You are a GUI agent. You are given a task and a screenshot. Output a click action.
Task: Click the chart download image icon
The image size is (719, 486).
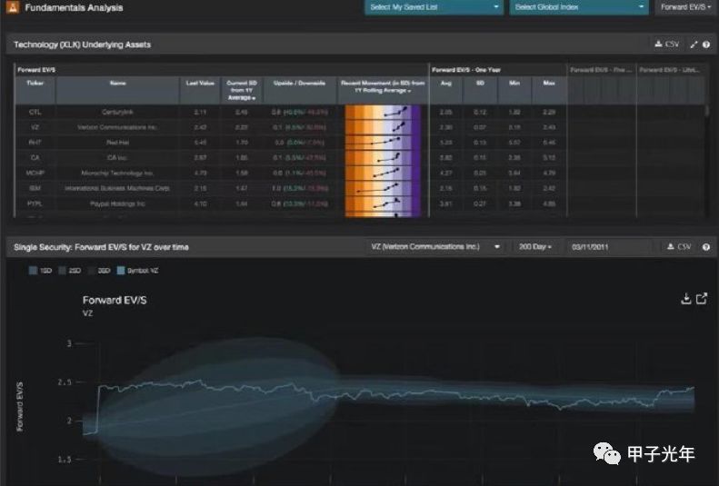(686, 299)
